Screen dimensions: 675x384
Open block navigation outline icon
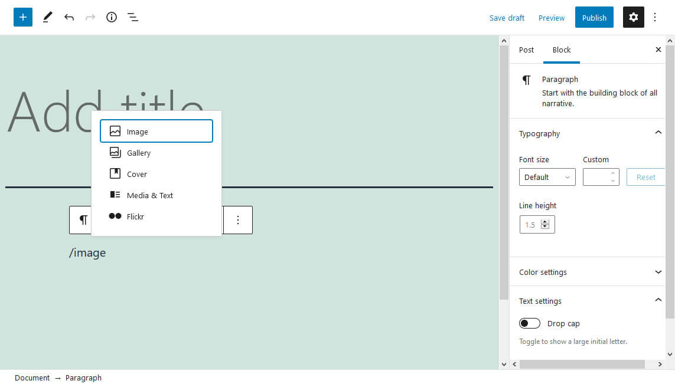click(133, 17)
